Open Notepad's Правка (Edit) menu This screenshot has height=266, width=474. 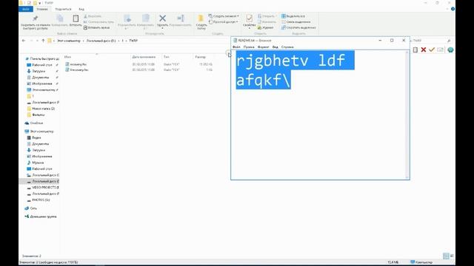(x=249, y=47)
